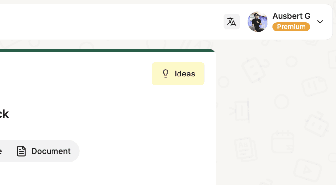This screenshot has width=336, height=185.
Task: Click the document page icon
Action: tap(21, 151)
